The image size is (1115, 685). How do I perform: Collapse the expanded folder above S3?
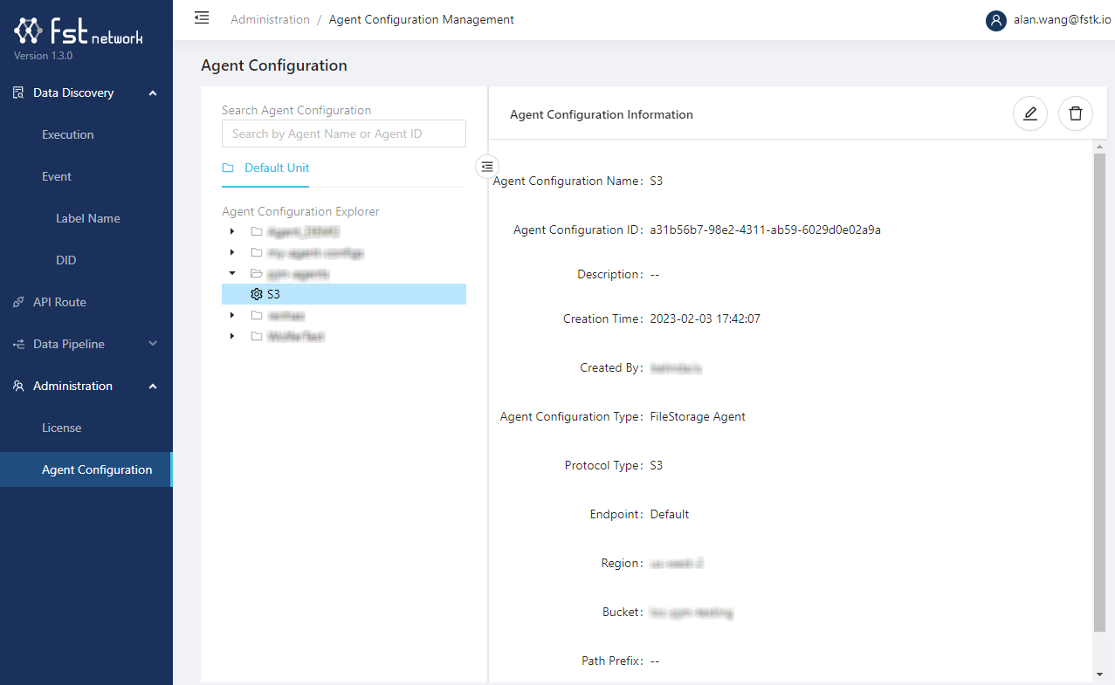coord(232,273)
